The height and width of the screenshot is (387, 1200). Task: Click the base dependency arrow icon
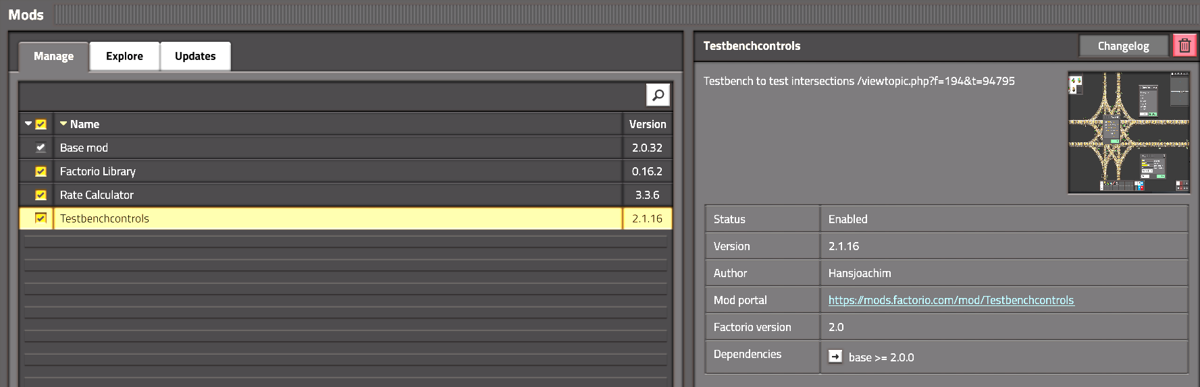coord(835,357)
